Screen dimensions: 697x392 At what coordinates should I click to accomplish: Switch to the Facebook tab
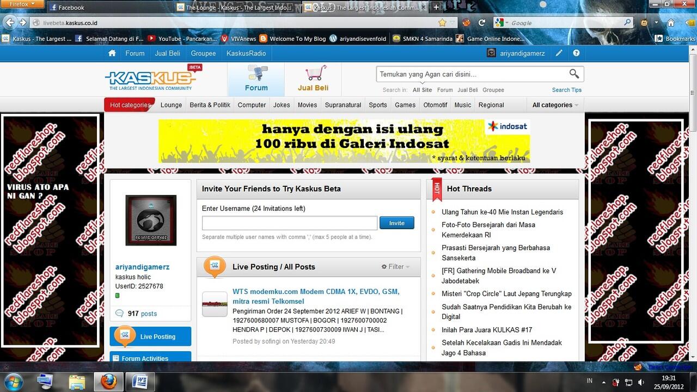click(108, 8)
